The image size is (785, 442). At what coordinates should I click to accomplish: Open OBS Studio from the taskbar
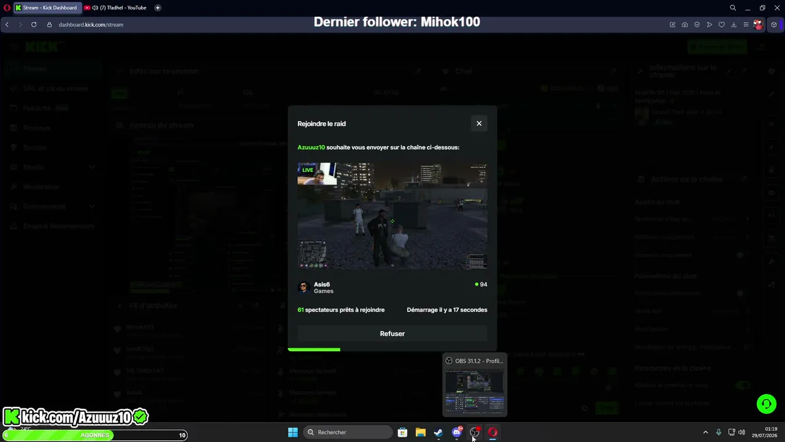pyautogui.click(x=474, y=432)
